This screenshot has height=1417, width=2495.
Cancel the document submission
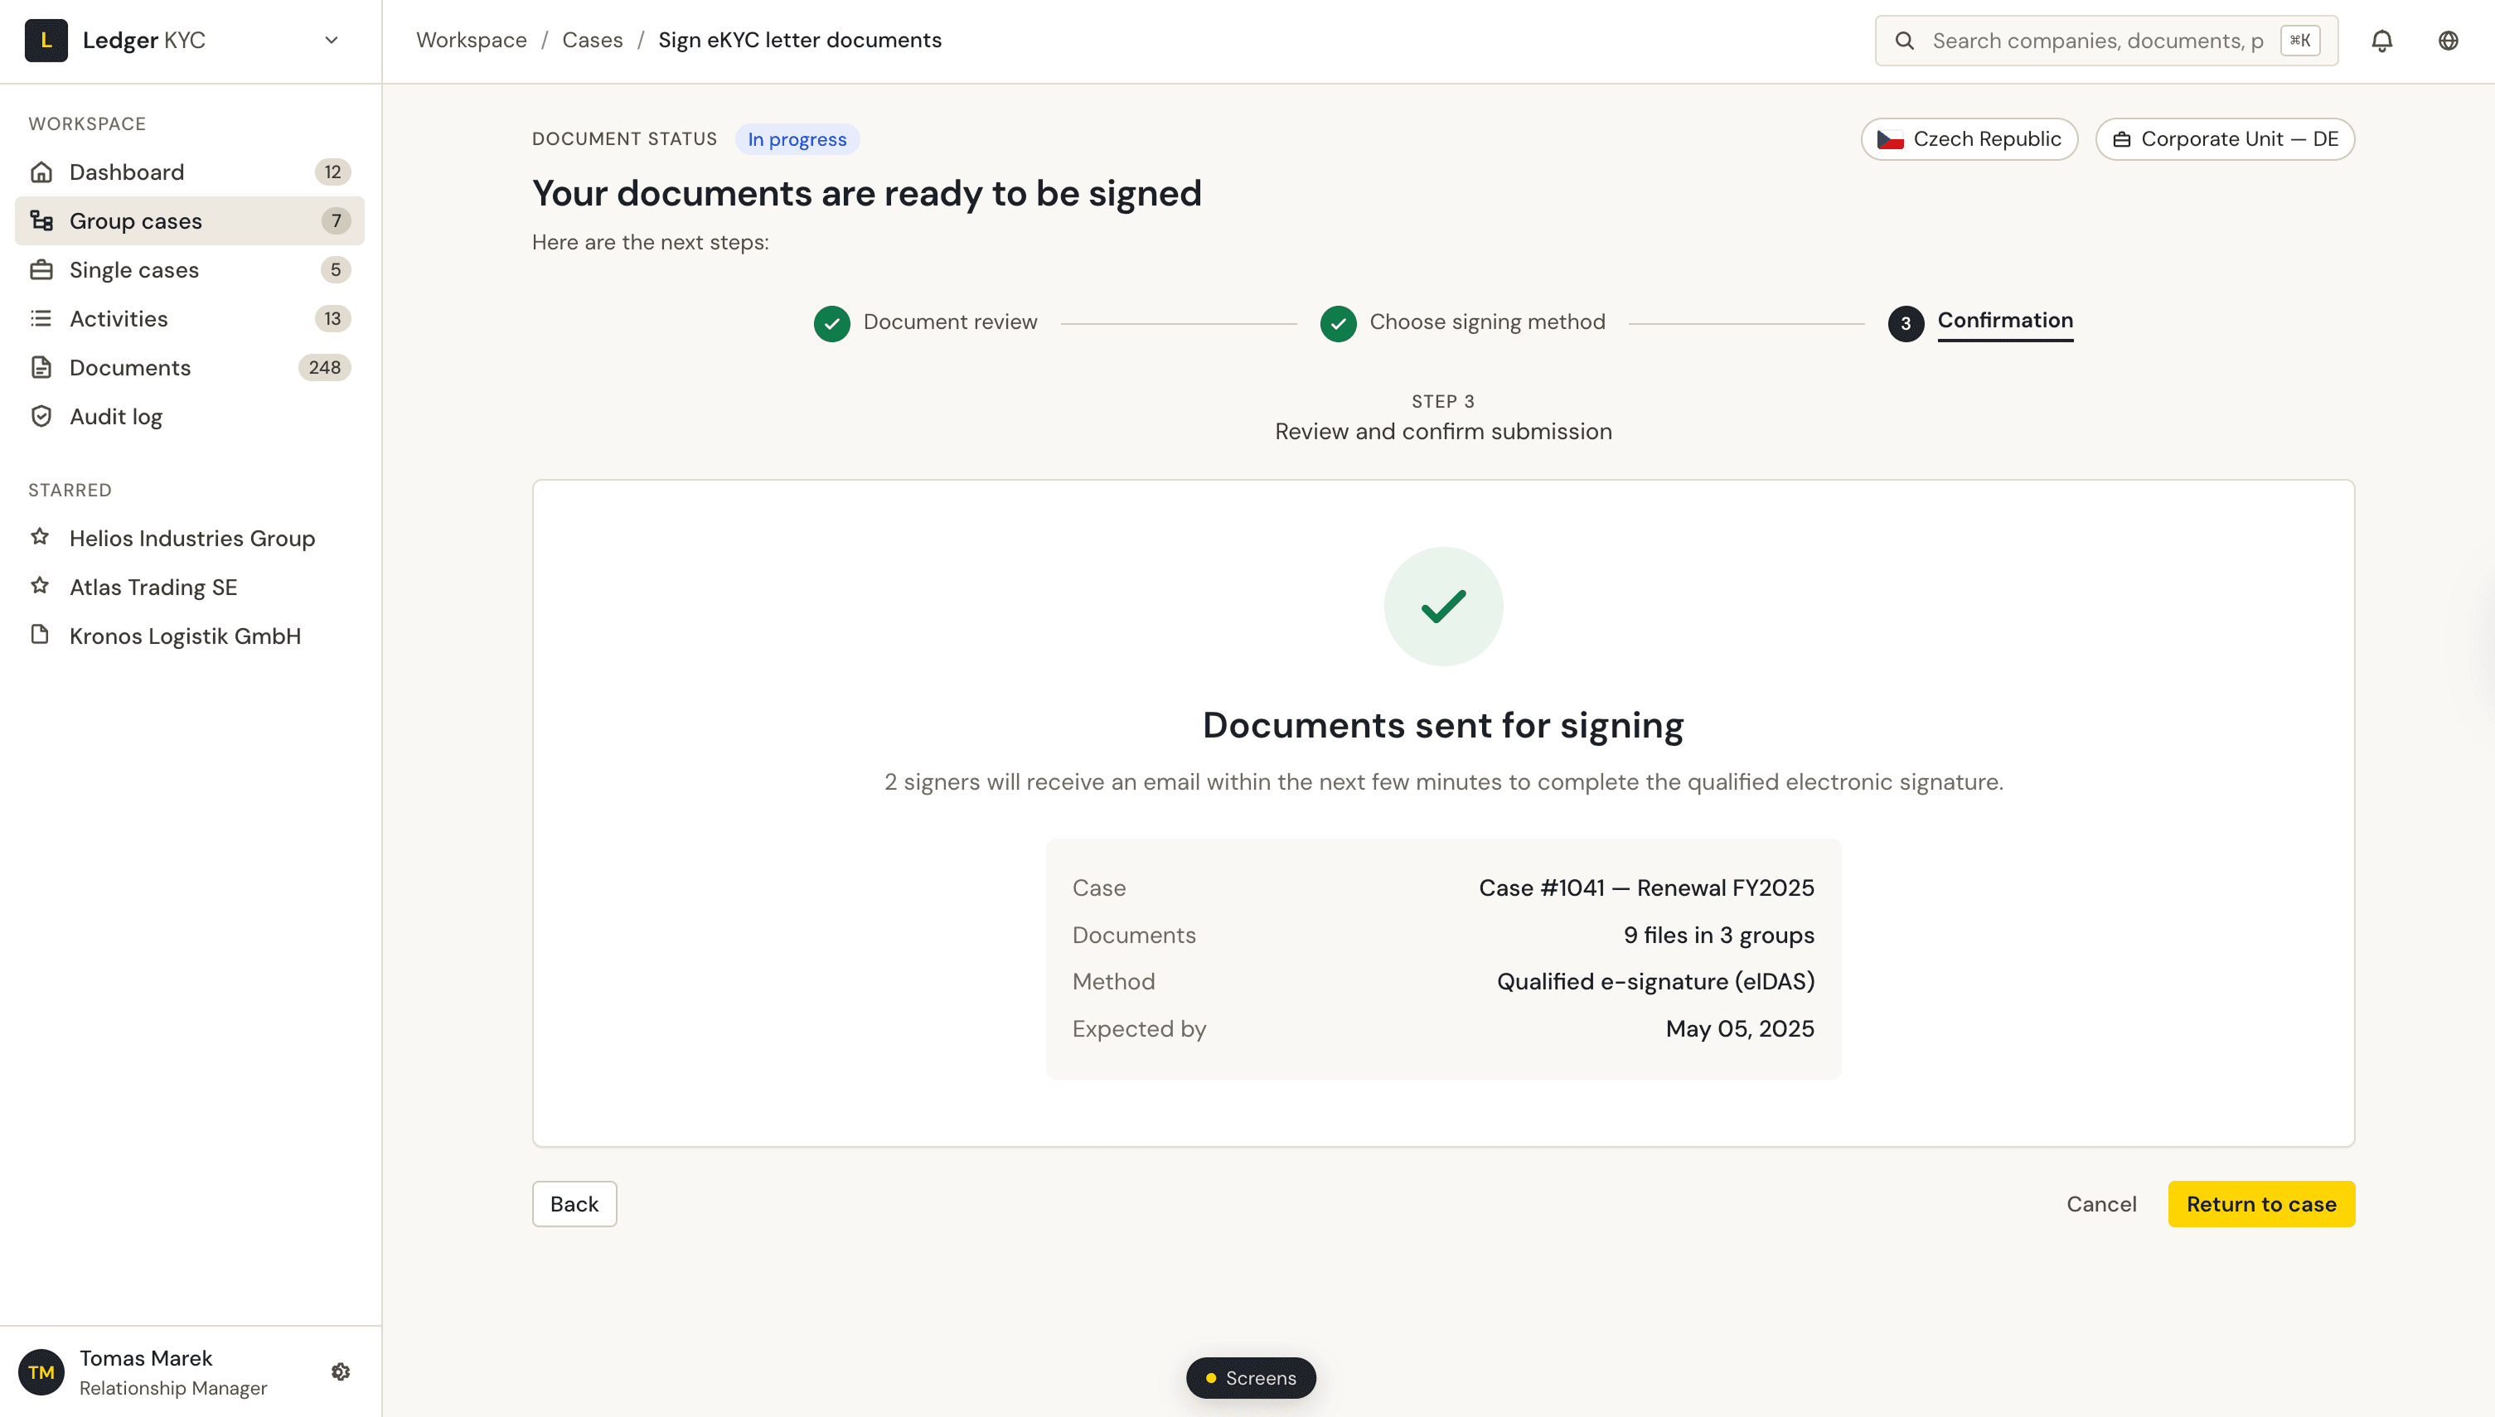coord(2102,1204)
